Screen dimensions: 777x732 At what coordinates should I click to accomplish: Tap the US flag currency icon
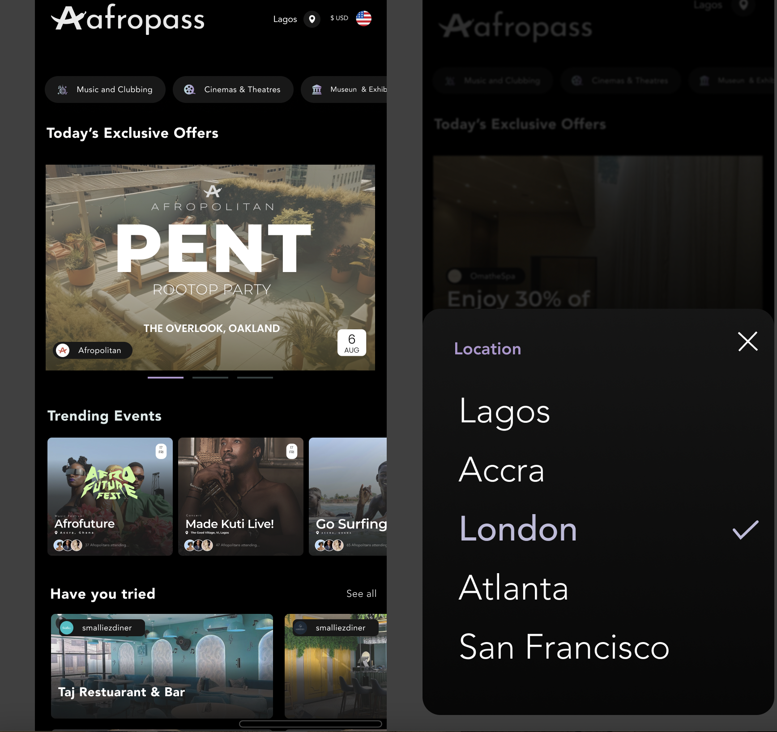tap(363, 19)
